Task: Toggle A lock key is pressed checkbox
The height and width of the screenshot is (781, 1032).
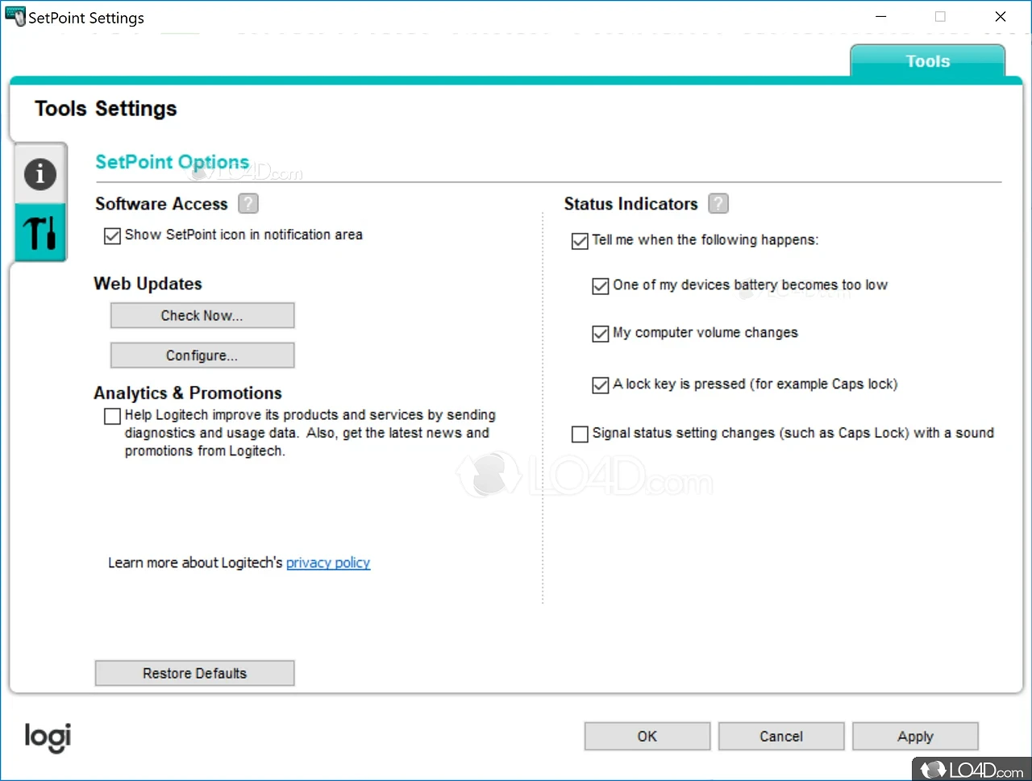Action: [x=601, y=385]
